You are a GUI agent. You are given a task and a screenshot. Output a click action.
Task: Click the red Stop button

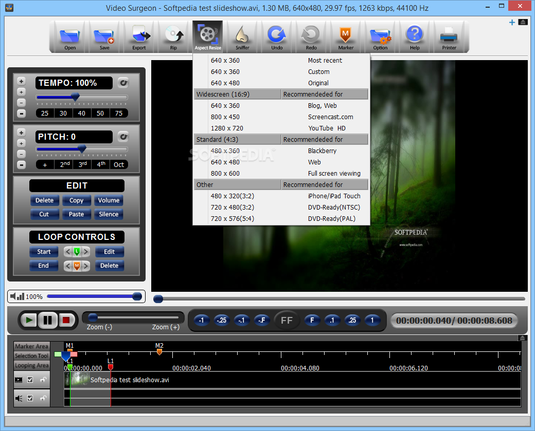(66, 320)
